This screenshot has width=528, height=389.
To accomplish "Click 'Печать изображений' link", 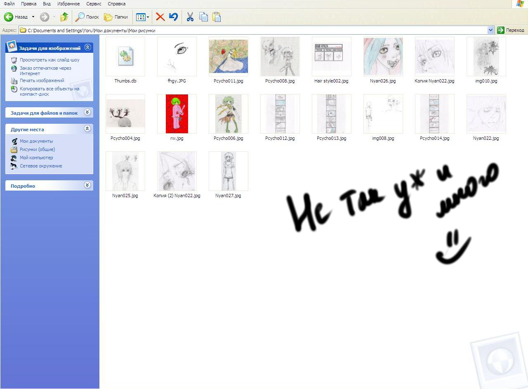I will pyautogui.click(x=42, y=80).
